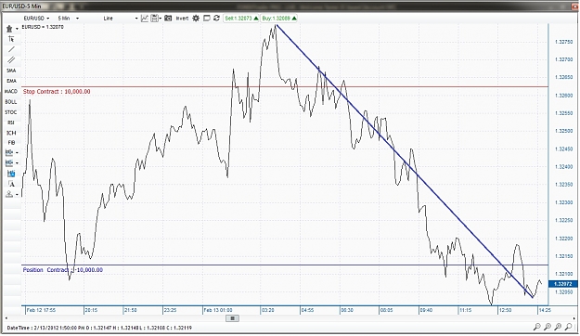580x336 pixels.
Task: Expand the arrow beside save template icon
Action: point(161,19)
